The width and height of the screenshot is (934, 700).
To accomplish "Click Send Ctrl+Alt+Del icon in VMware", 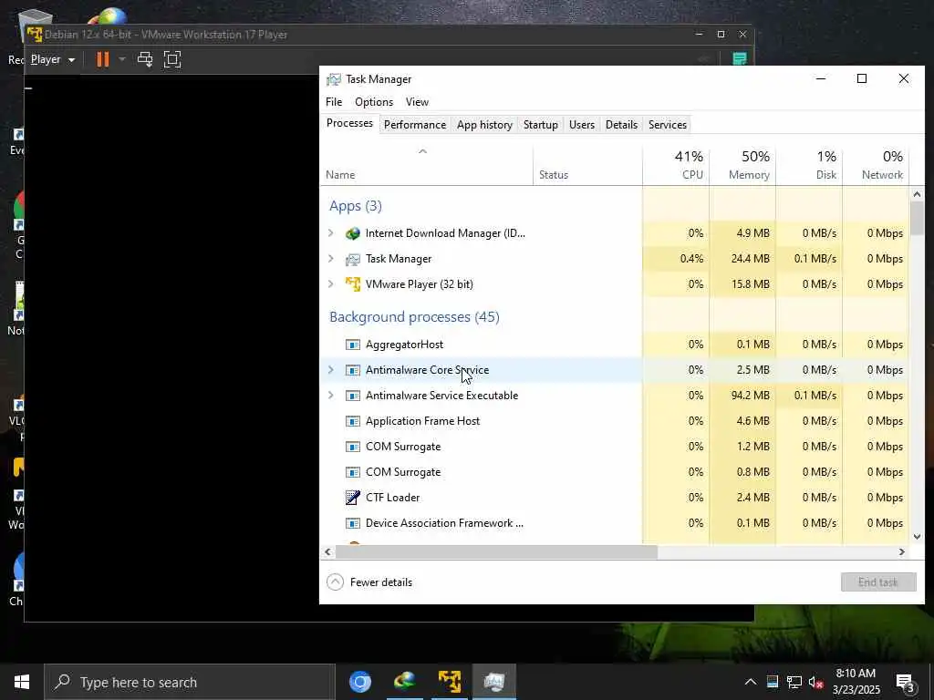I will point(145,59).
